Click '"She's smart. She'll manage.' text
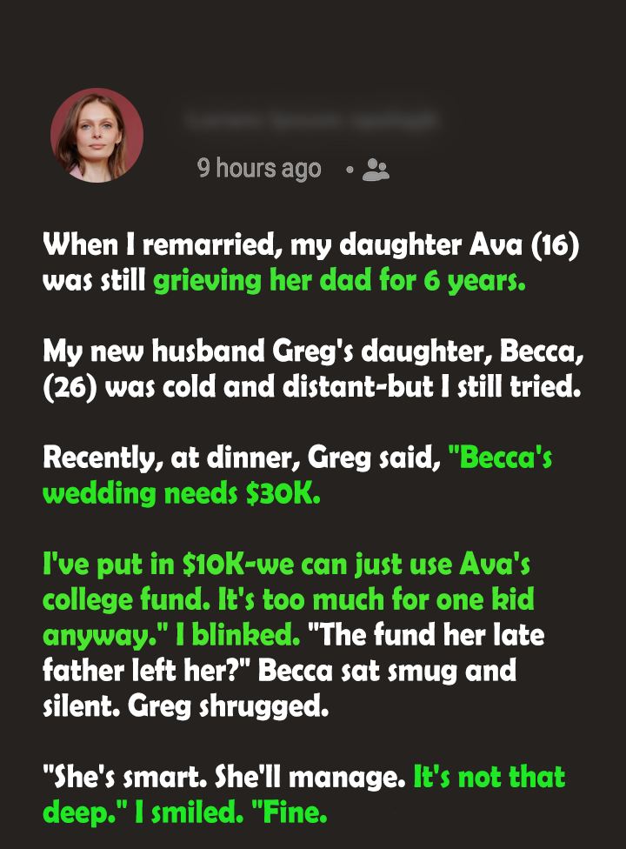 point(224,778)
